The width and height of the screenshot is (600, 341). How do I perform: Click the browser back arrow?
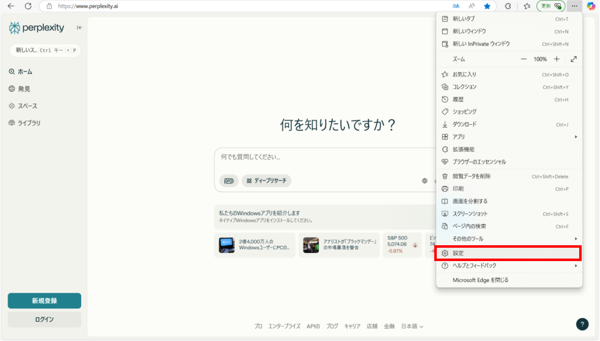point(11,6)
